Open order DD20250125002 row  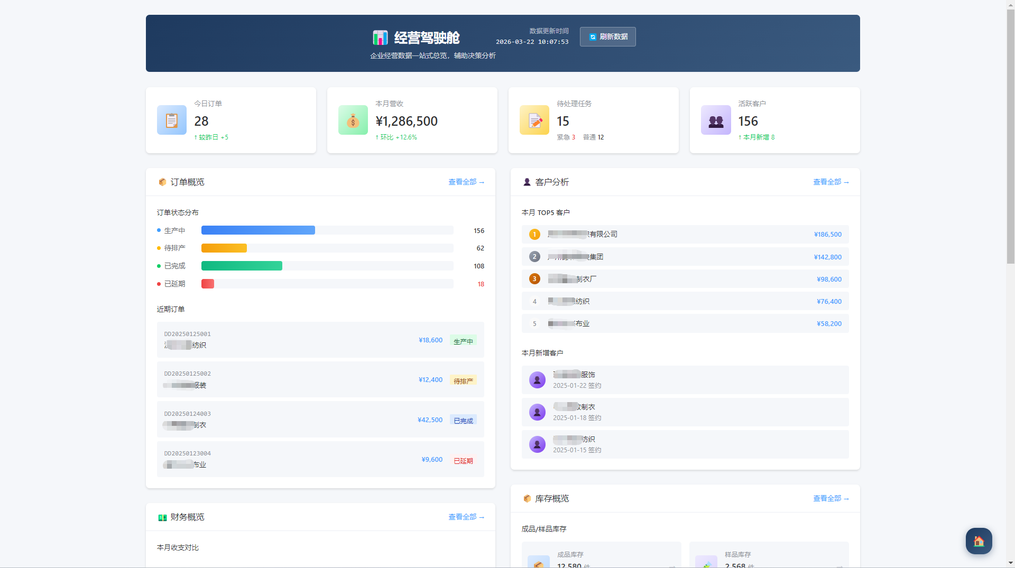coord(320,379)
